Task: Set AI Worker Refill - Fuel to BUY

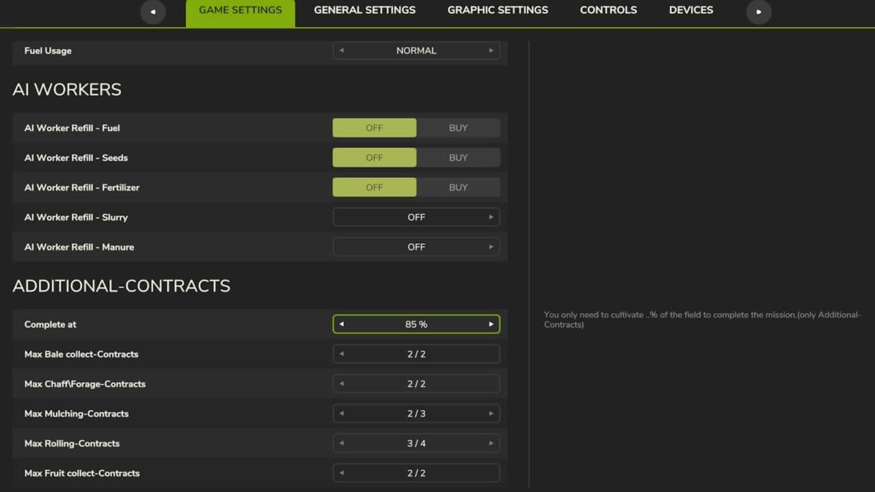Action: 459,127
